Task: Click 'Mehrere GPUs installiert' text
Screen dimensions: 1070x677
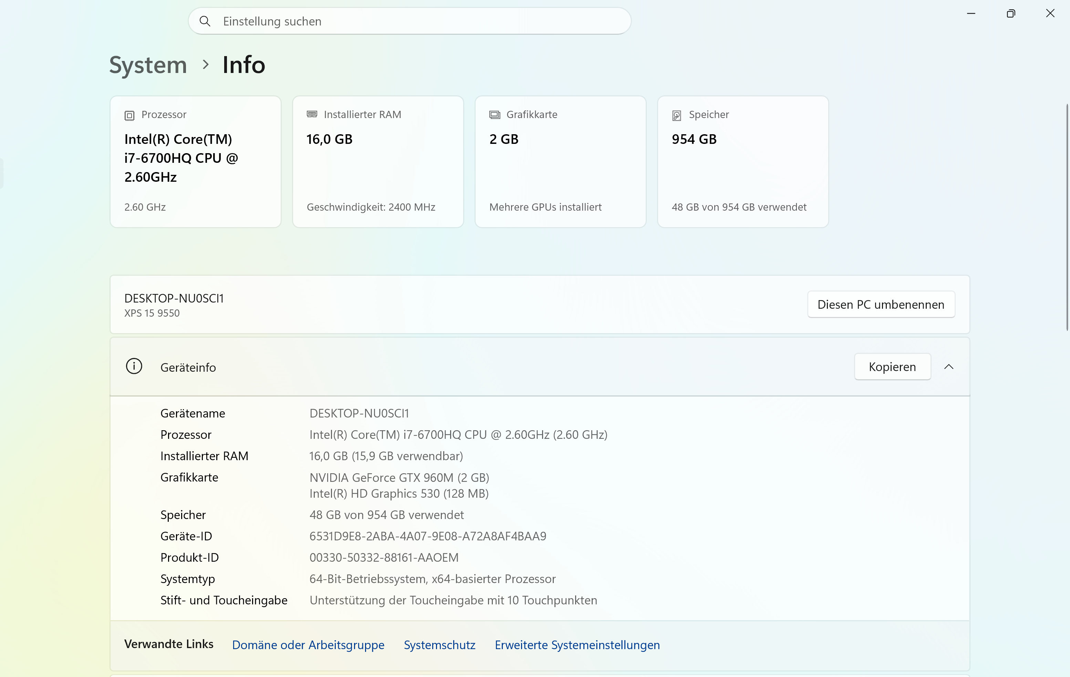Action: click(545, 207)
